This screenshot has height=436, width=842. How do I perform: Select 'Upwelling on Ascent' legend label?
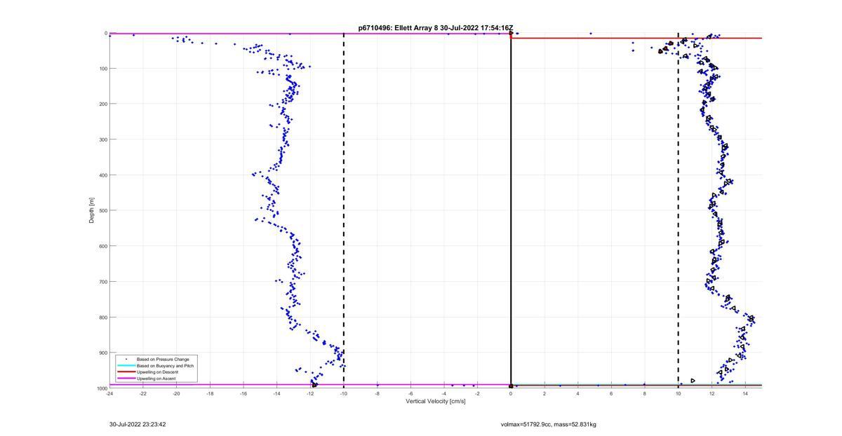point(156,379)
